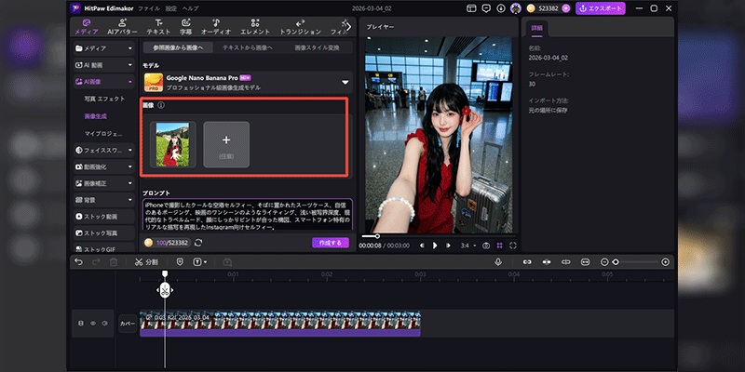Take a snapshot with the camera icon

pyautogui.click(x=486, y=246)
